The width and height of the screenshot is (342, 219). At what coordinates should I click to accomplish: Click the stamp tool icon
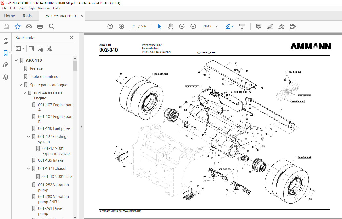click(292, 26)
